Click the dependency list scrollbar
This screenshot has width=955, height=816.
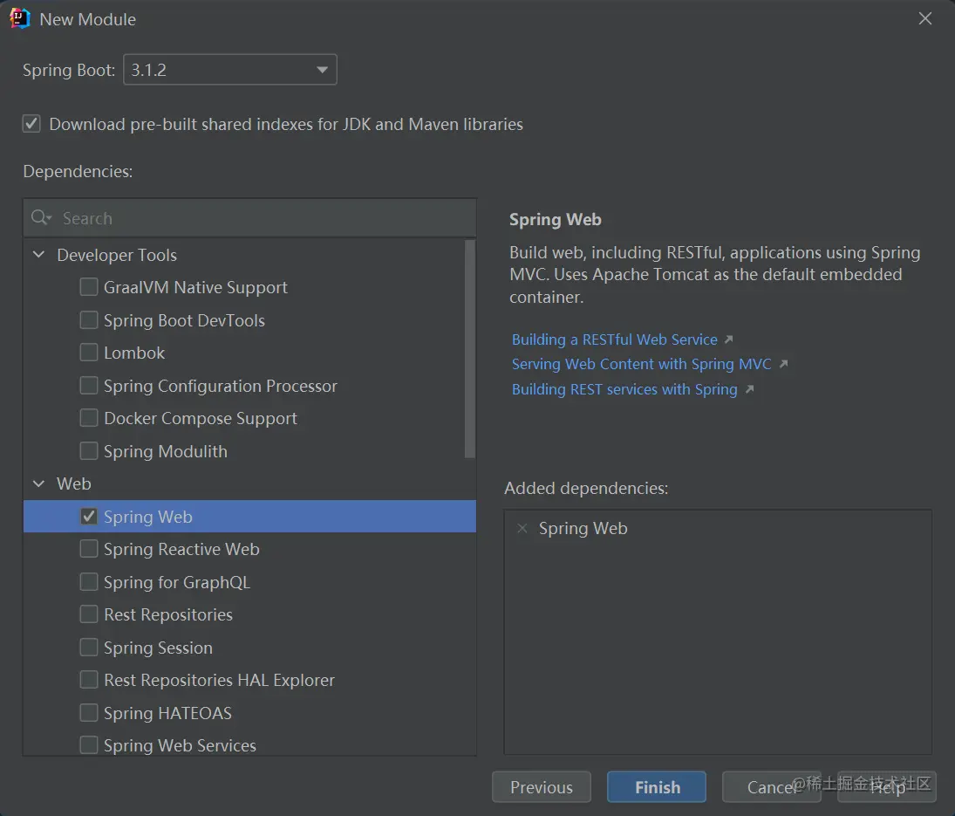(469, 348)
